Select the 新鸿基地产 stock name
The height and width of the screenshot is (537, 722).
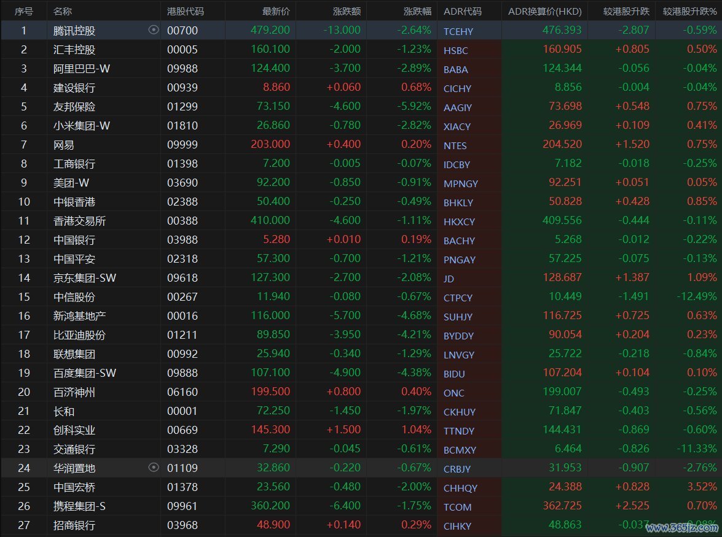pos(80,316)
